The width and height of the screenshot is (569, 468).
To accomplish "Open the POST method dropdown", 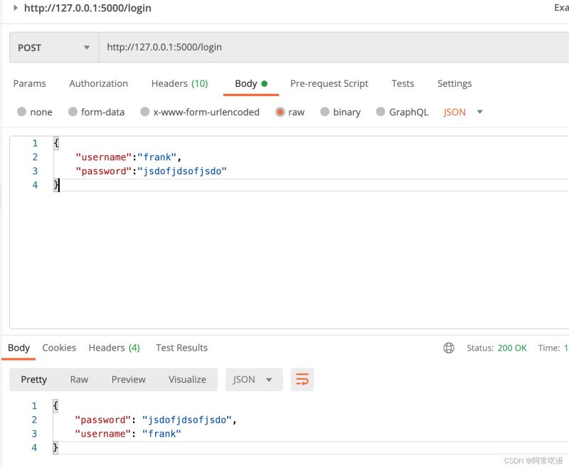I will click(x=53, y=48).
